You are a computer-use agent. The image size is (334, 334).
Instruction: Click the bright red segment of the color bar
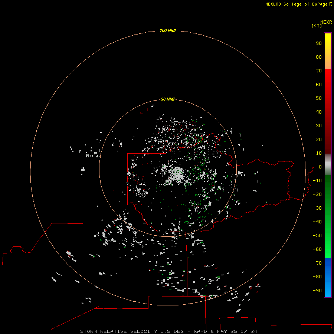pyautogui.click(x=328, y=111)
